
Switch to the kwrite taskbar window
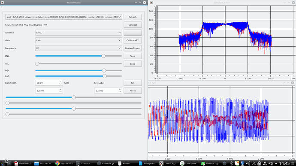[x=124, y=163]
